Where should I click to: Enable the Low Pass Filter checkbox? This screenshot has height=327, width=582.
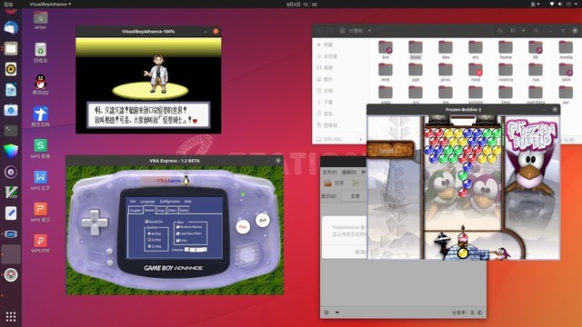point(178,233)
